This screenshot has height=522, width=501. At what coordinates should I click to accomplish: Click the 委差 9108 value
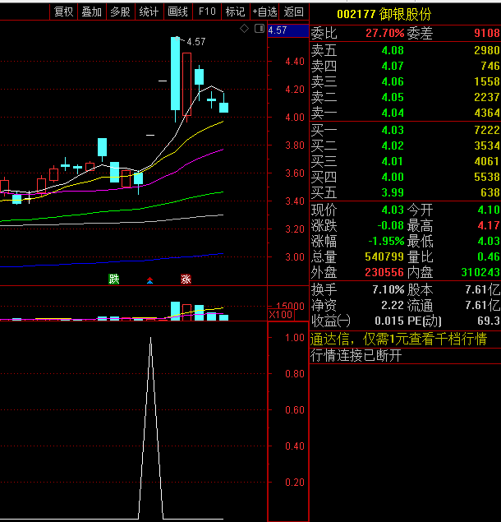click(487, 33)
